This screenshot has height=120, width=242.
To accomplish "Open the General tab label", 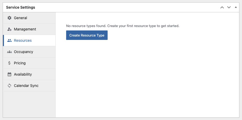I will [20, 18].
